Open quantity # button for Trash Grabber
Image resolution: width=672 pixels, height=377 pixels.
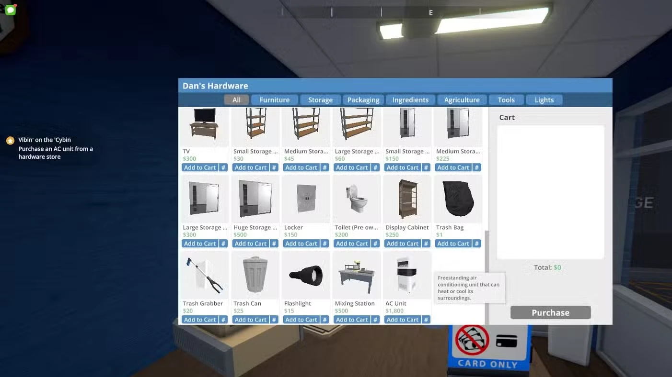pyautogui.click(x=223, y=320)
